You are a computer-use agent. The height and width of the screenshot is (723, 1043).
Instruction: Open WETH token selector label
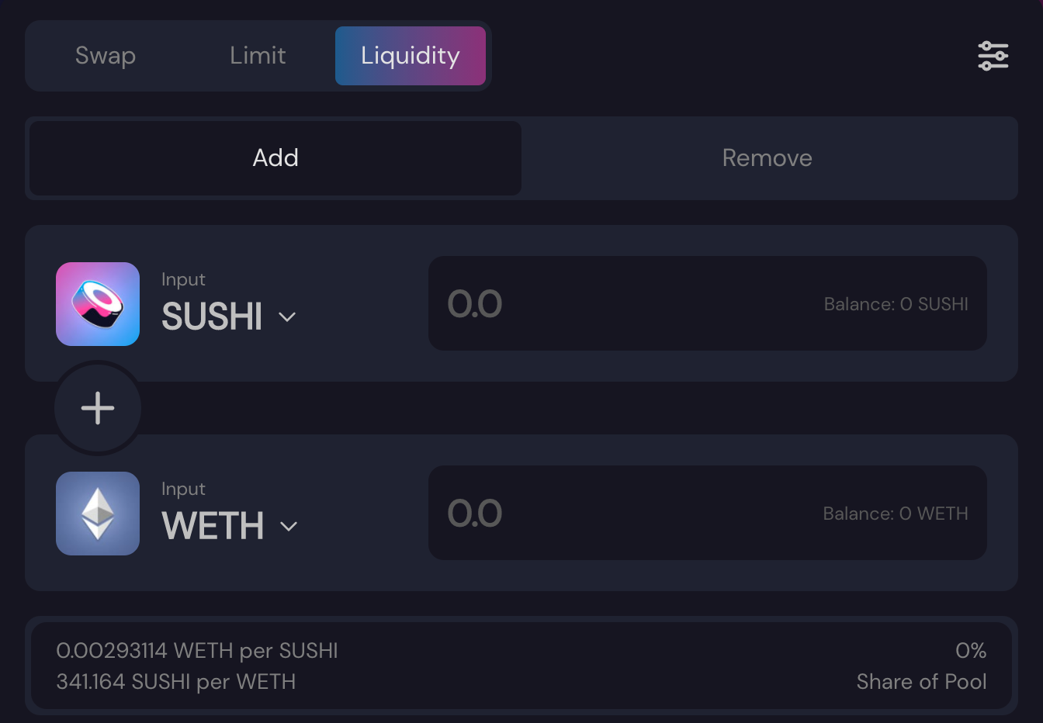[x=213, y=526]
